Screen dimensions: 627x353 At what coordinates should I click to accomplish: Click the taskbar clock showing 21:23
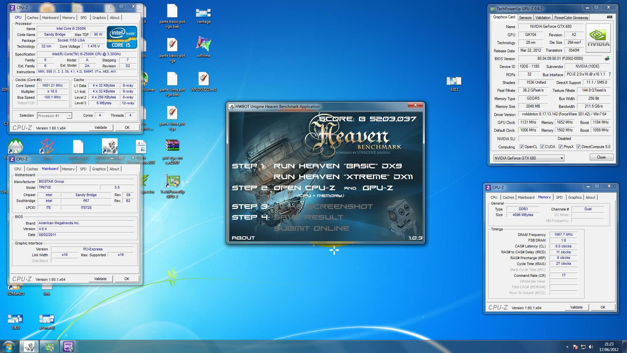609,346
